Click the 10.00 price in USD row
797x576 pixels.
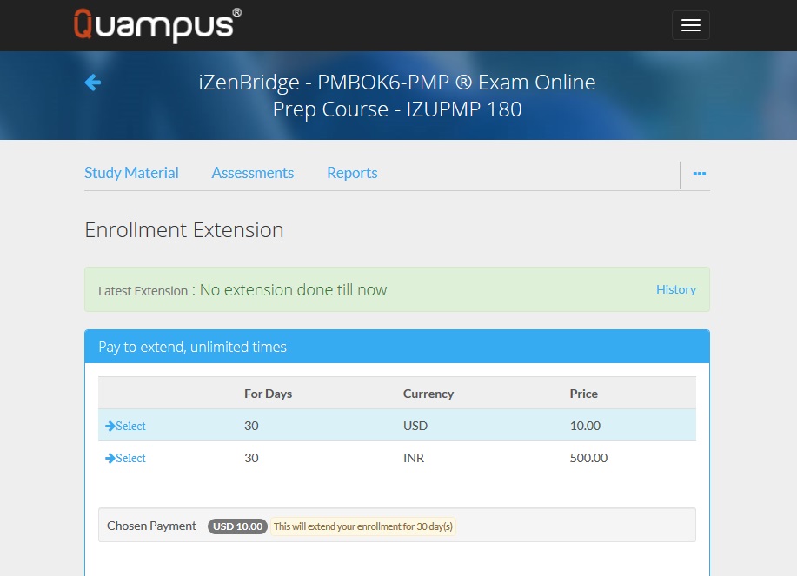pos(585,426)
